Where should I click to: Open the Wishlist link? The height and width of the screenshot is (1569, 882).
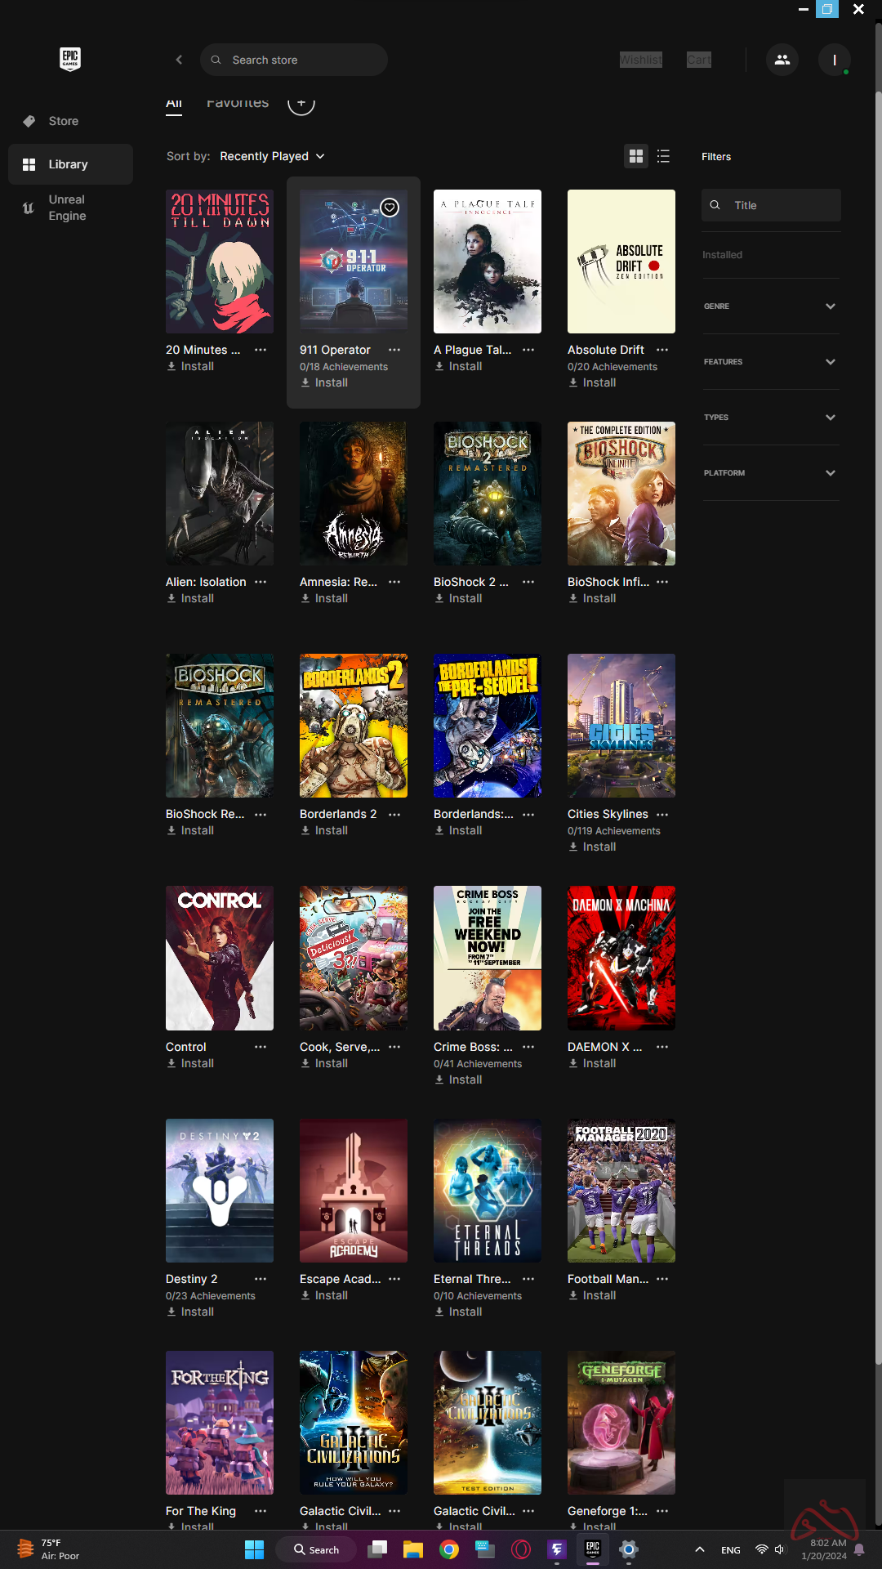[x=640, y=60]
